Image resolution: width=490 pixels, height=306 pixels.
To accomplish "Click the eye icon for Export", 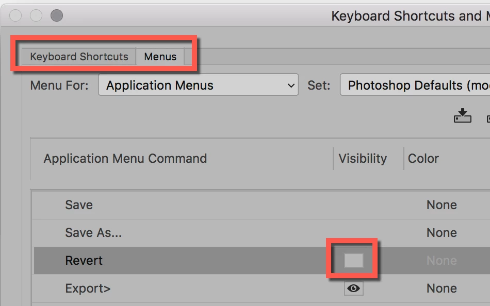I will [354, 288].
